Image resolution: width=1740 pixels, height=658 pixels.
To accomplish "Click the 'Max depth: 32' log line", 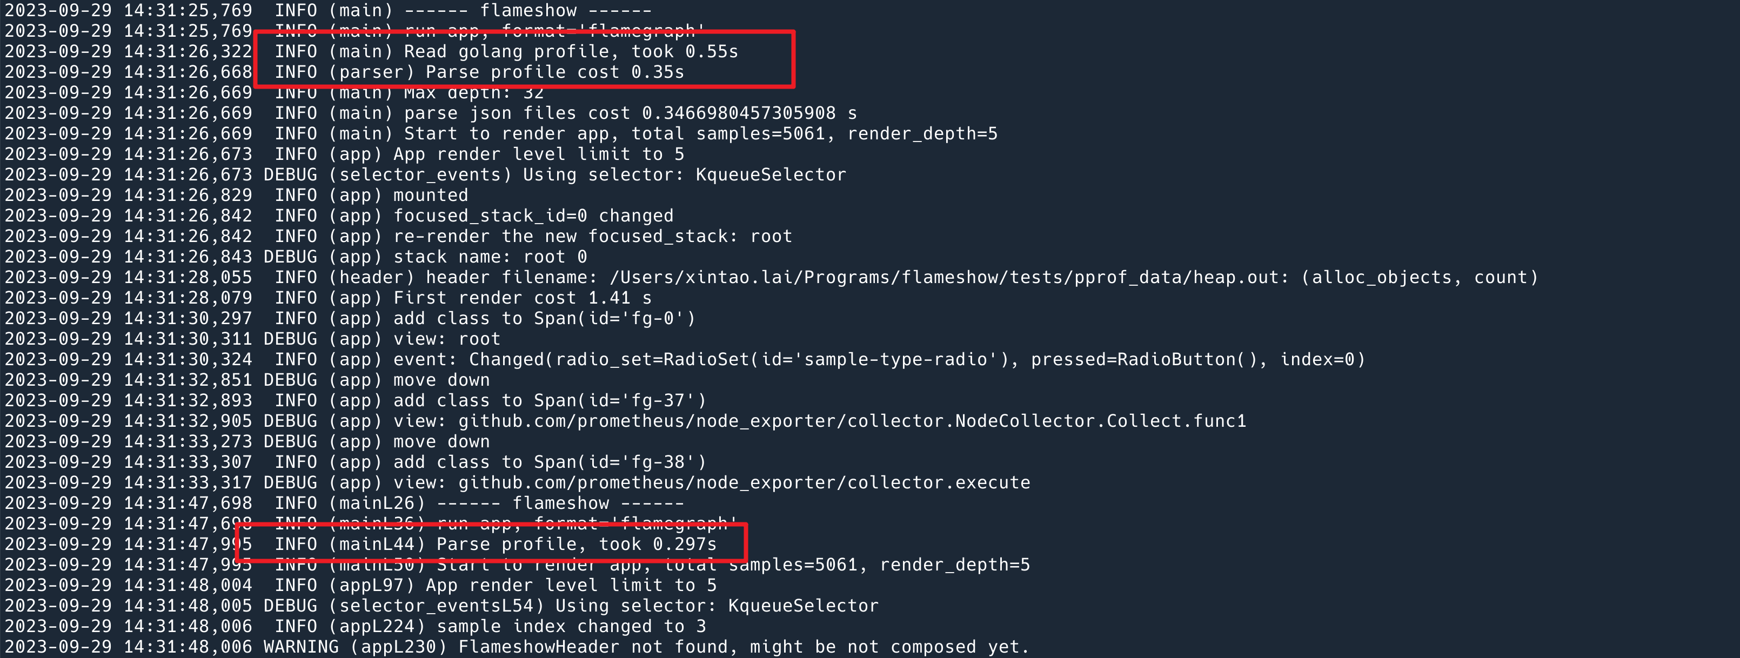I will (473, 92).
